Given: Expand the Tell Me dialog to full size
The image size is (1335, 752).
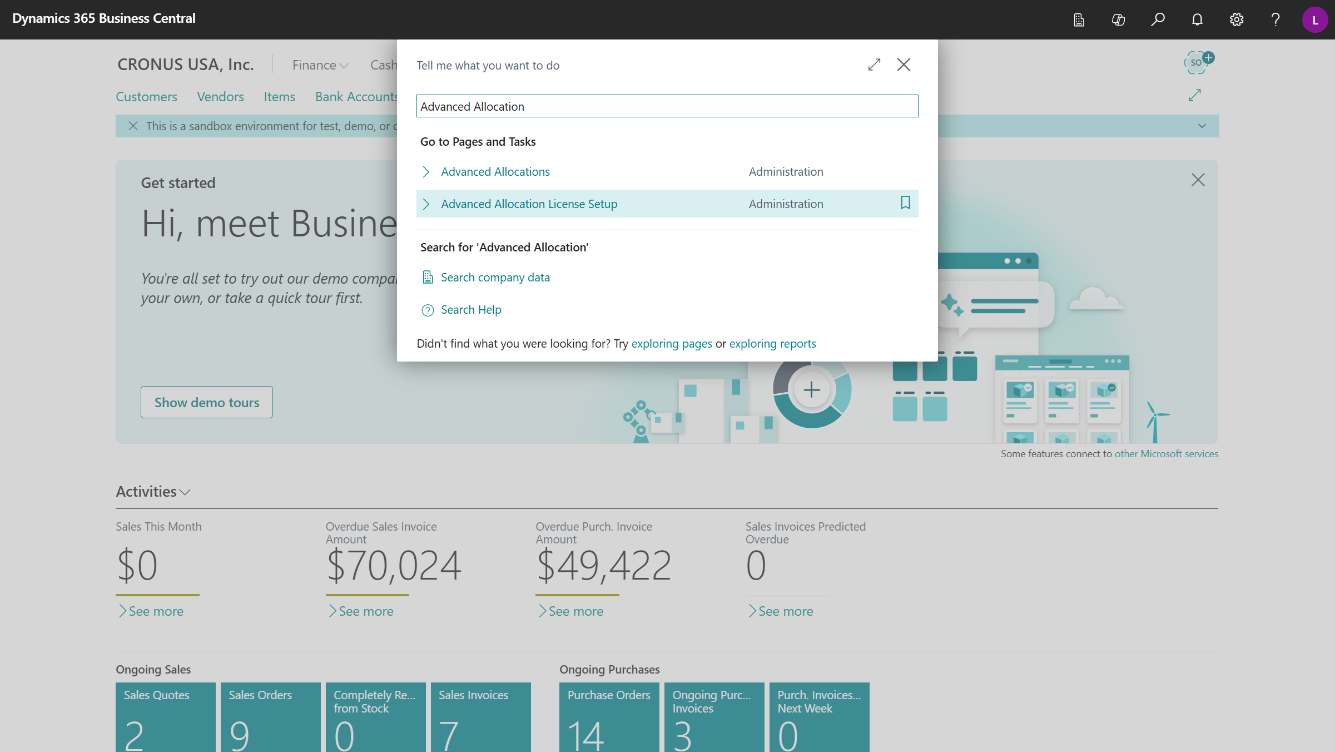Looking at the screenshot, I should (x=874, y=65).
